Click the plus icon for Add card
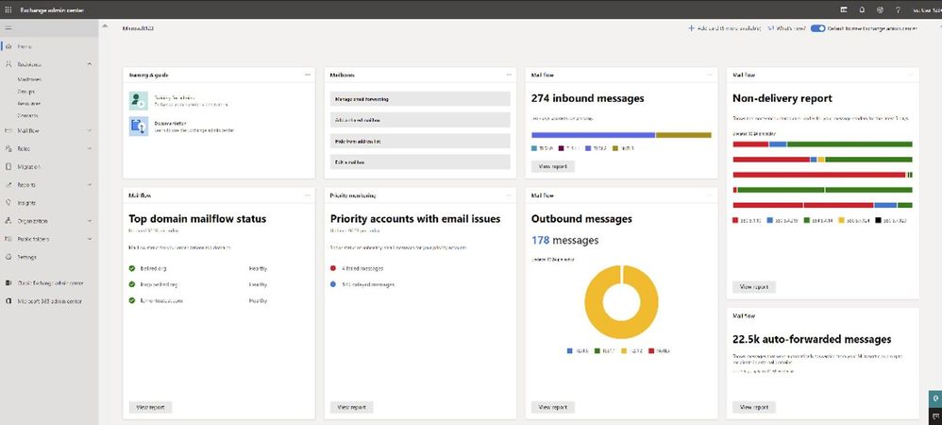Image resolution: width=942 pixels, height=425 pixels. 691,28
